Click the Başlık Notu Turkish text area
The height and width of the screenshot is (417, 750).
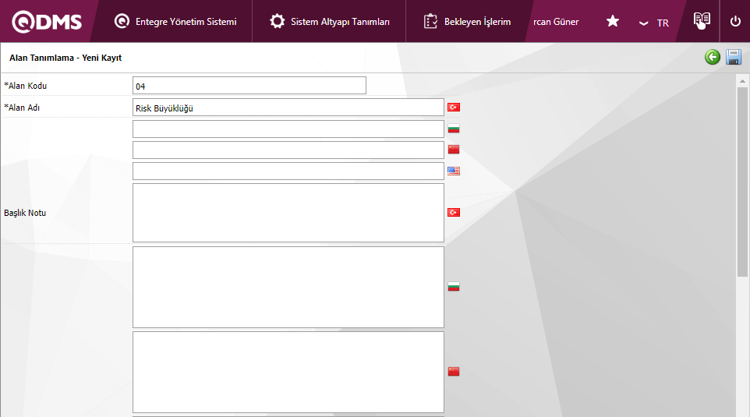coord(288,213)
